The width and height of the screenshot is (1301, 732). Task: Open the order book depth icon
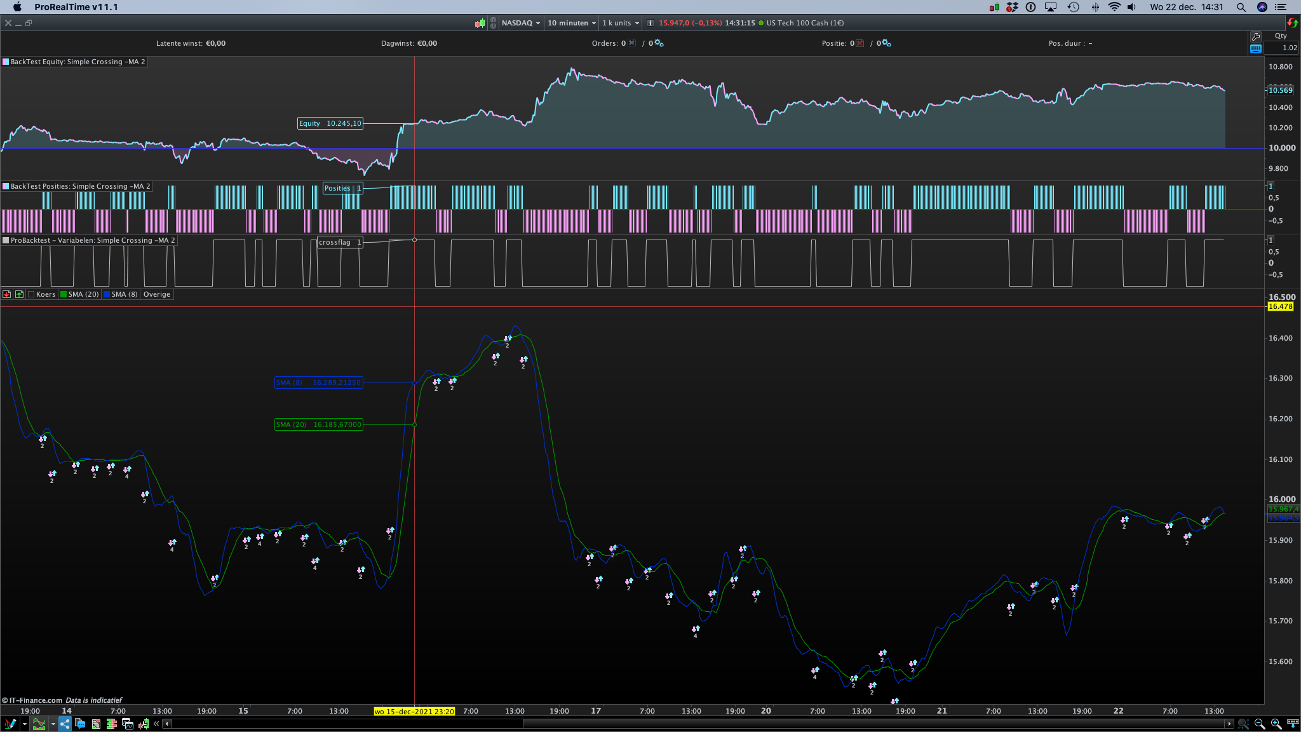coord(112,724)
